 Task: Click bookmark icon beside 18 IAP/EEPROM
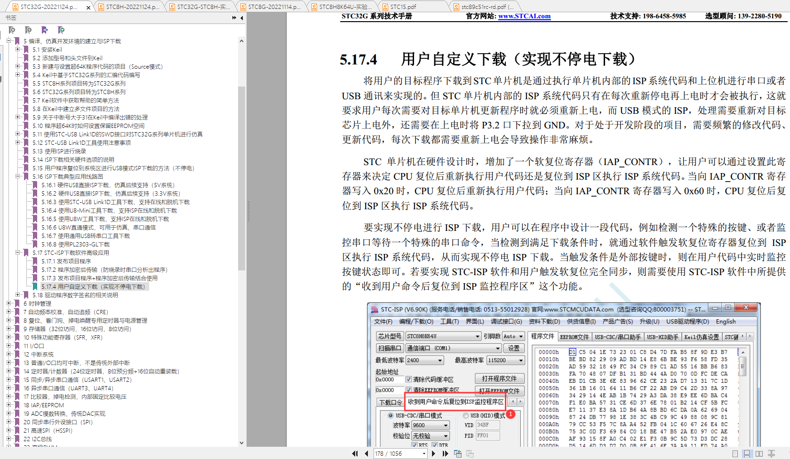tap(17, 405)
